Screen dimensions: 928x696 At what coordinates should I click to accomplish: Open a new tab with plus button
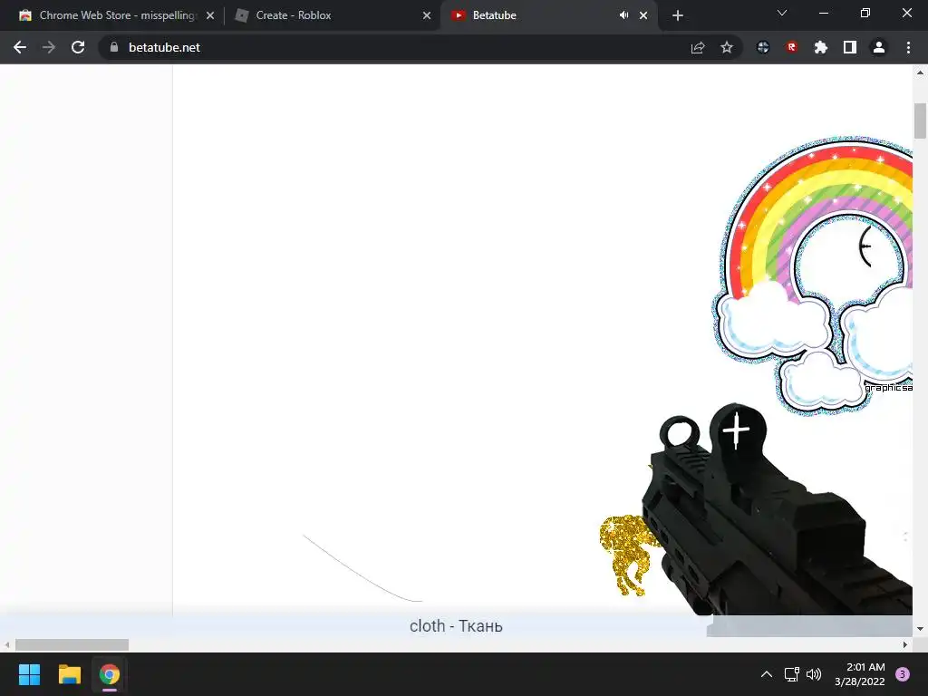tap(678, 15)
